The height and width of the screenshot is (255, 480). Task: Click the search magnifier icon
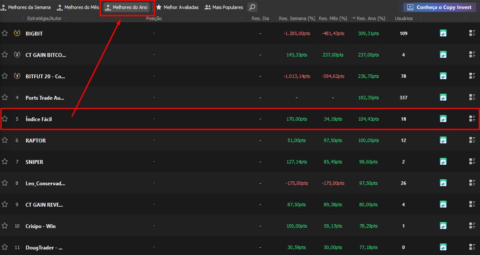252,7
